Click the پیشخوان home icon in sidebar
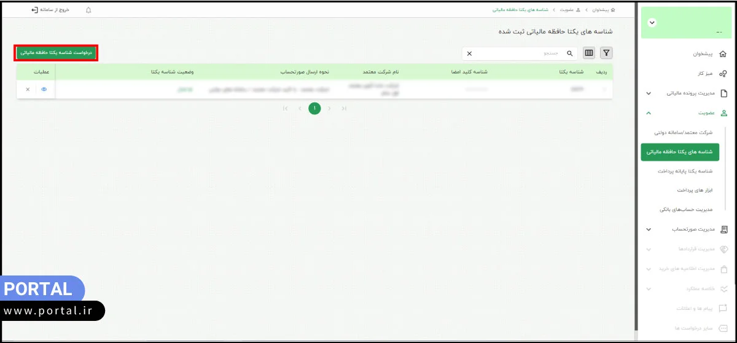Image resolution: width=737 pixels, height=343 pixels. point(723,54)
